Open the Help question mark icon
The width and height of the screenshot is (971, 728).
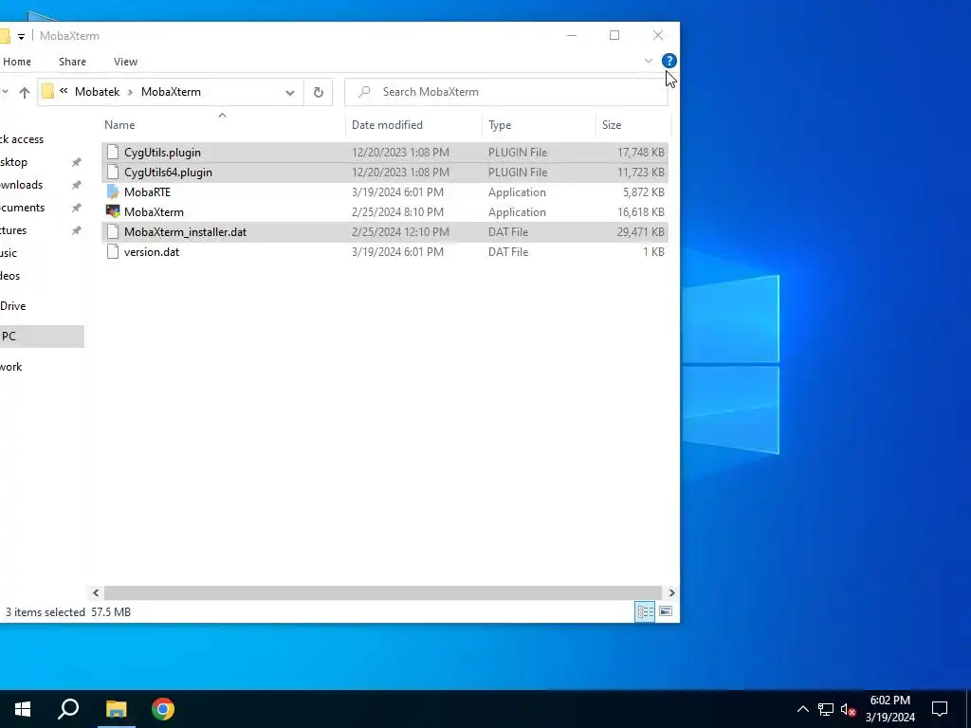point(669,61)
